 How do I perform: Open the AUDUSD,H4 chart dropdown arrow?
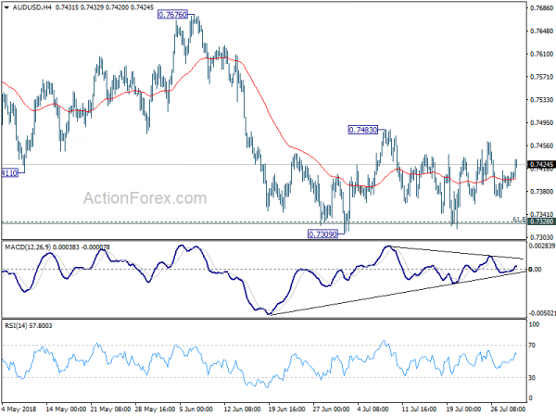pyautogui.click(x=6, y=7)
